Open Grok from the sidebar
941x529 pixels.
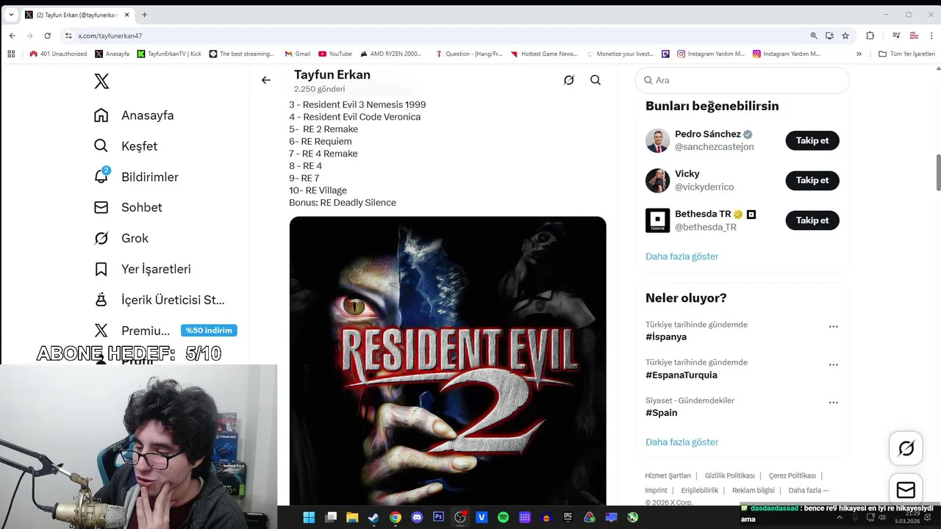click(121, 238)
